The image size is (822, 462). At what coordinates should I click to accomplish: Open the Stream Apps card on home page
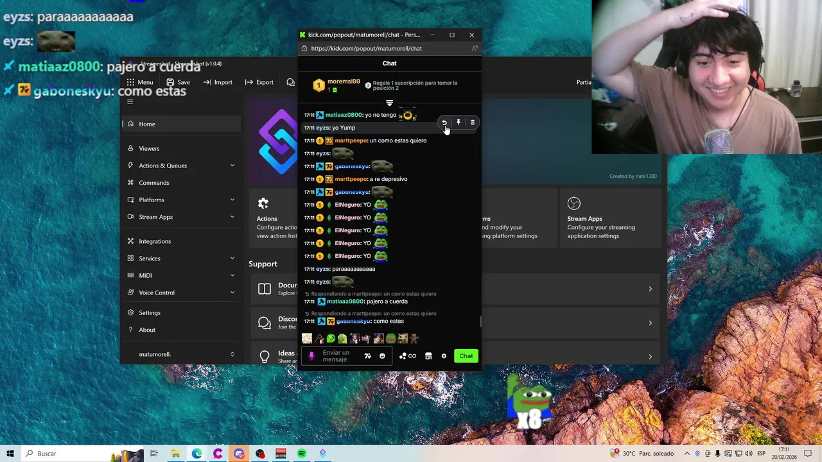[610, 218]
